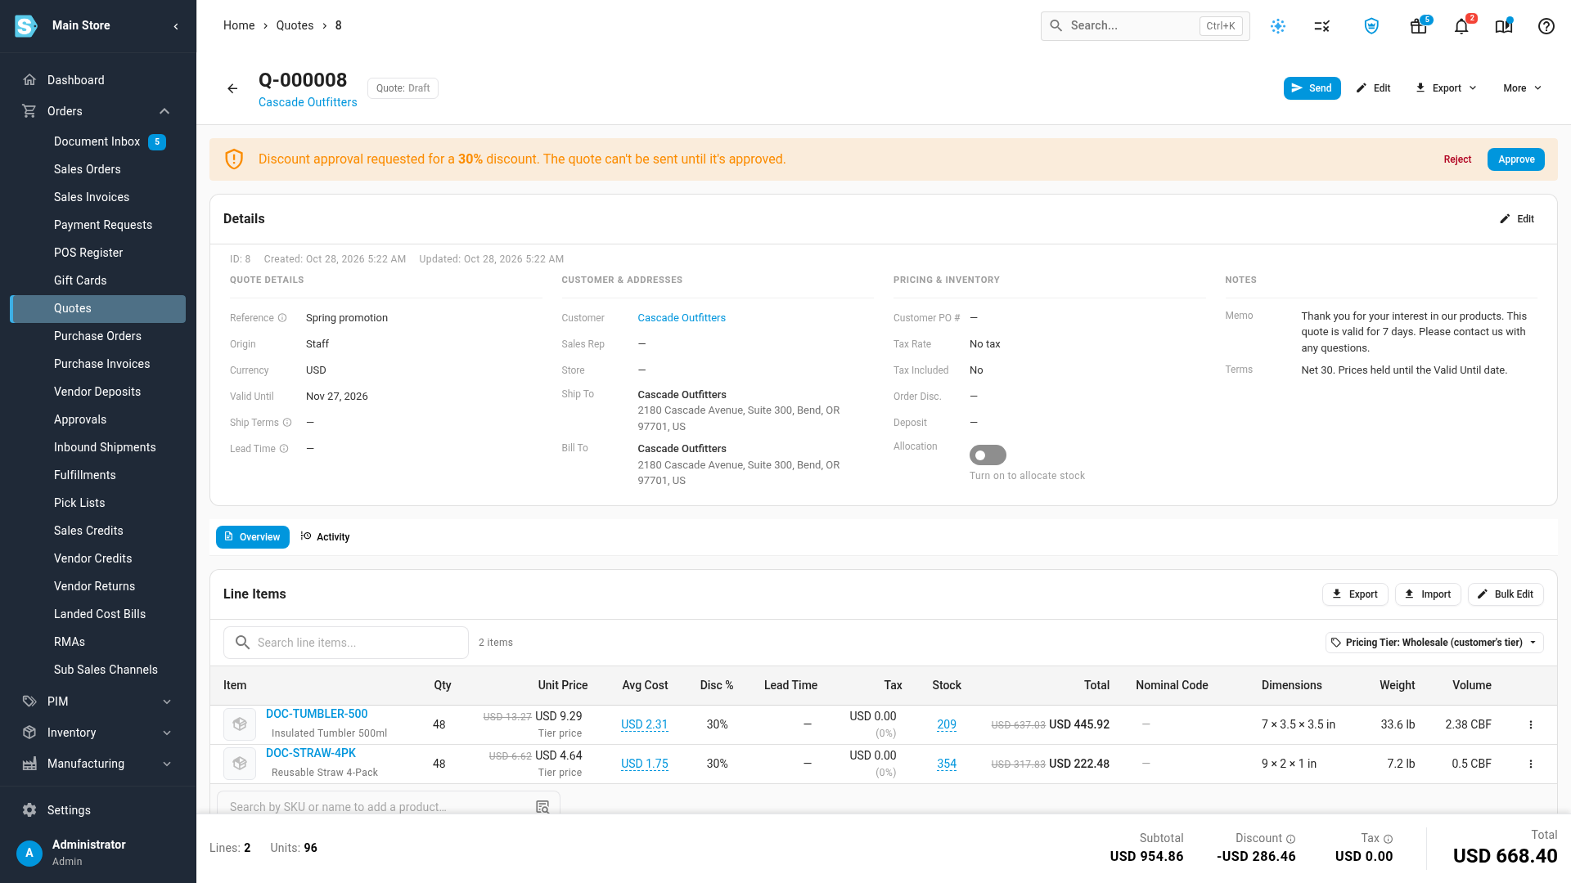Click the help question mark icon
Viewport: 1571px width, 883px height.
click(1546, 26)
